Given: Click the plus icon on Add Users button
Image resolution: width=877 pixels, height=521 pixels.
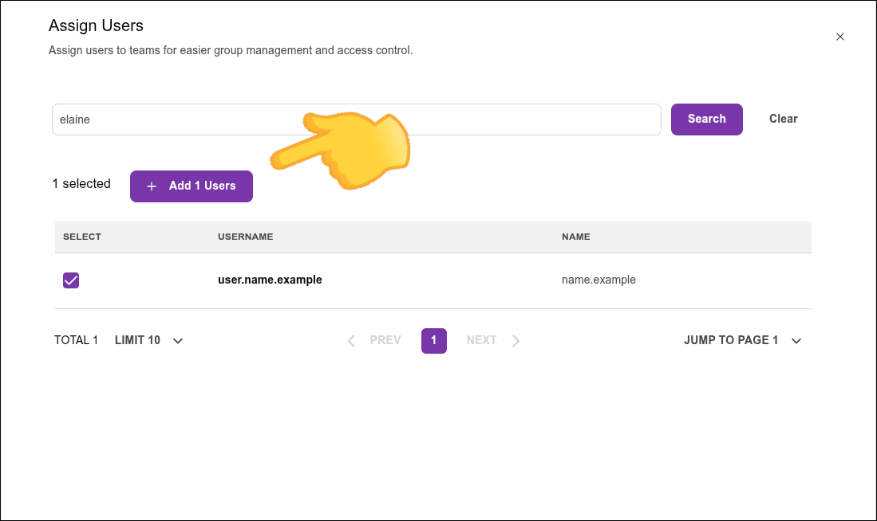Looking at the screenshot, I should (x=152, y=186).
